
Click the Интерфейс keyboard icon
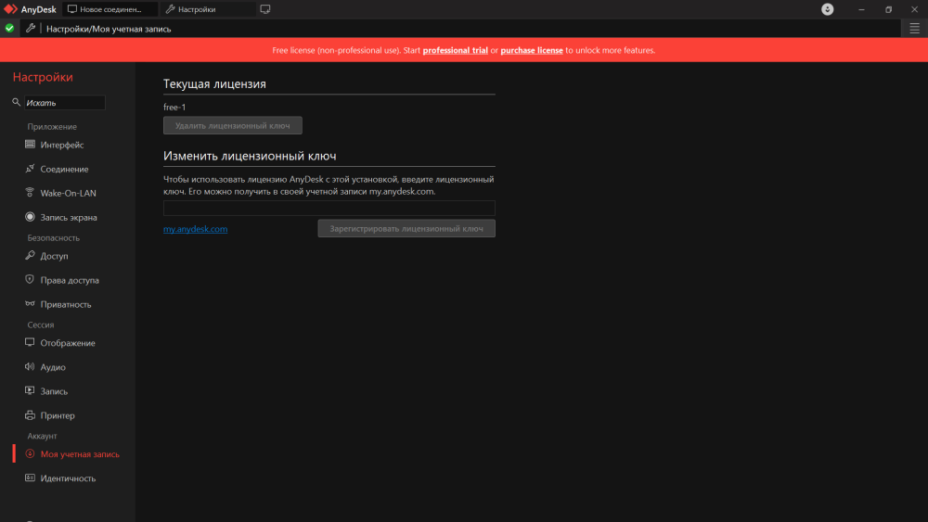[x=30, y=145]
